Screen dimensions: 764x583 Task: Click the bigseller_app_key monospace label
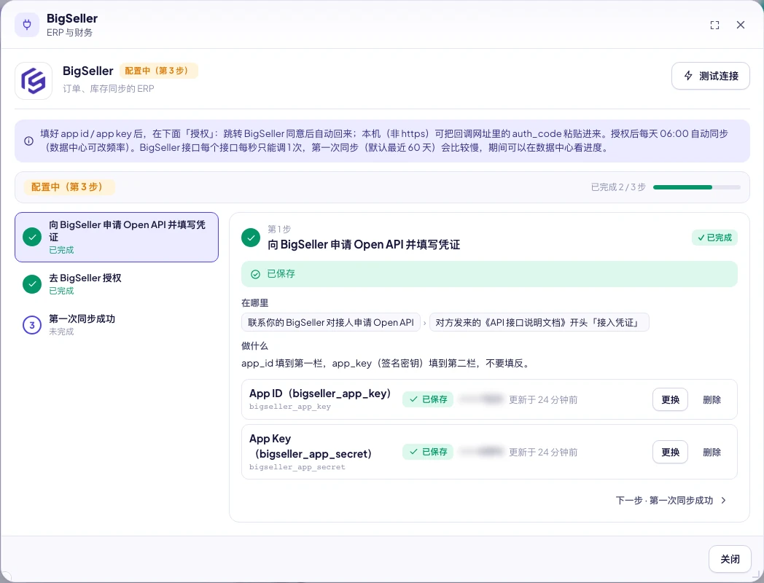coord(290,407)
